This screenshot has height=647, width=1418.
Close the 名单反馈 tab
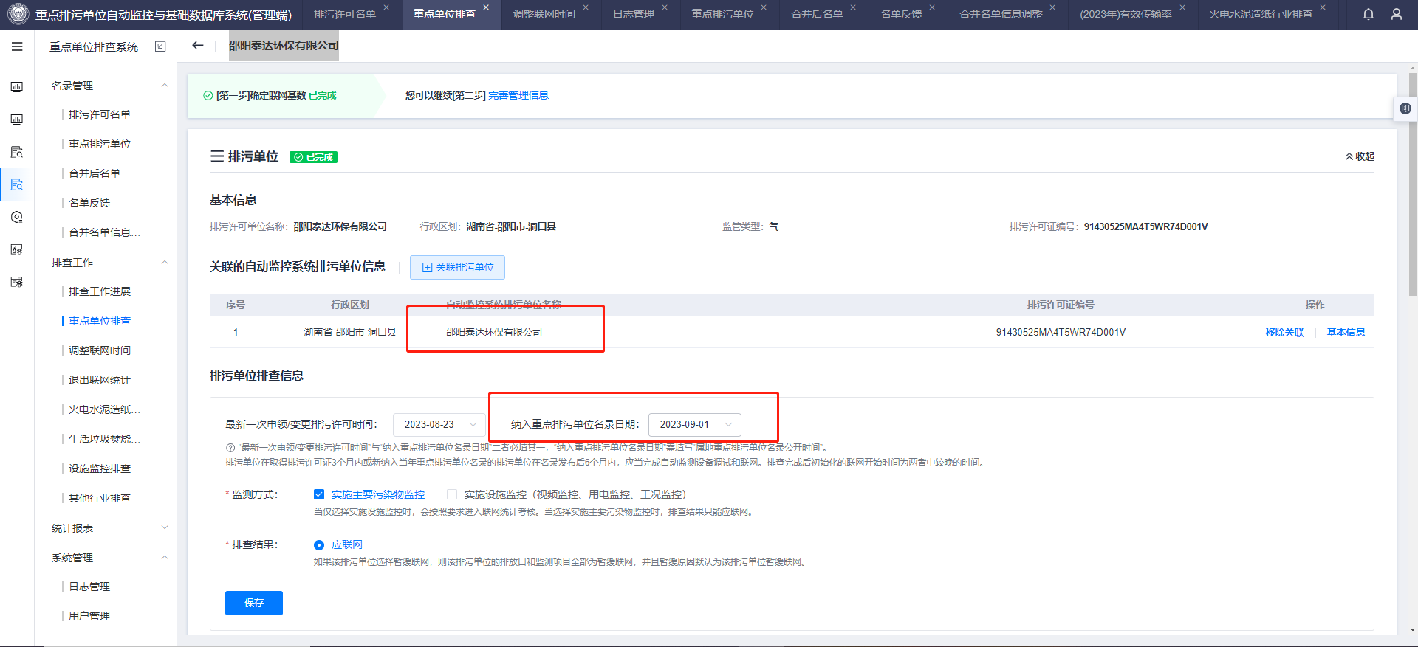pyautogui.click(x=932, y=7)
